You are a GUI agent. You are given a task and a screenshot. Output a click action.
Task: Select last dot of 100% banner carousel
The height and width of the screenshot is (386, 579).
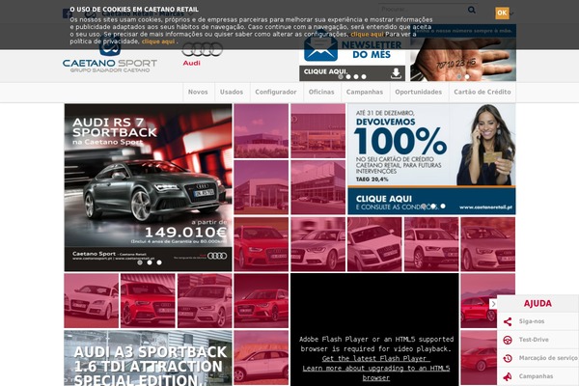(x=443, y=207)
